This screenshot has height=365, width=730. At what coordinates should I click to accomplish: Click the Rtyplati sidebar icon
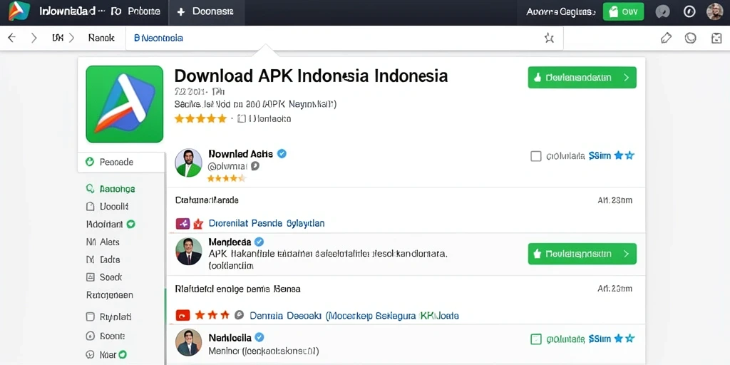click(x=91, y=317)
